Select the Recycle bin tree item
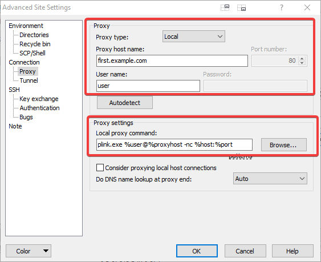 [x=35, y=44]
